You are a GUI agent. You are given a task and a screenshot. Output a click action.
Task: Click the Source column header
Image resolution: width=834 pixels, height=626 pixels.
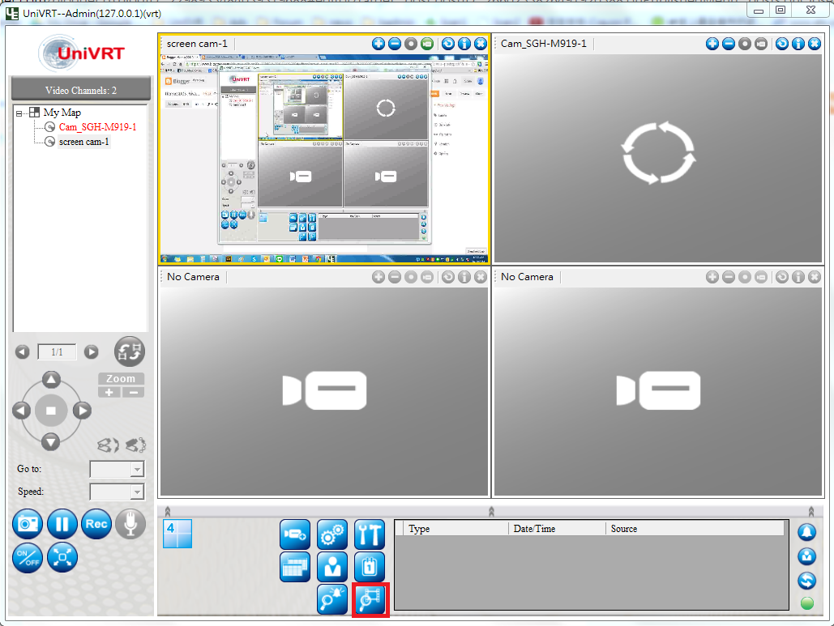click(694, 529)
